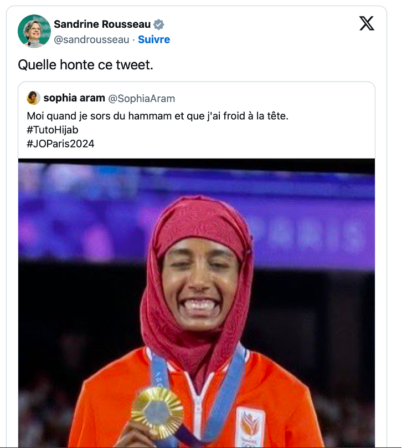Open the sophia aram display name
Image resolution: width=402 pixels, height=448 pixels.
[x=74, y=98]
